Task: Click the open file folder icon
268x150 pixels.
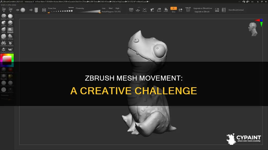Action: point(4,10)
